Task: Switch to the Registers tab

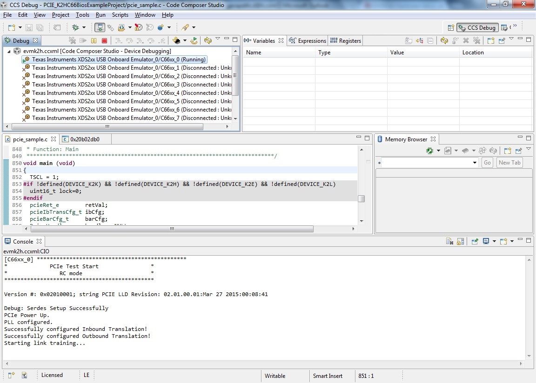Action: click(x=346, y=40)
